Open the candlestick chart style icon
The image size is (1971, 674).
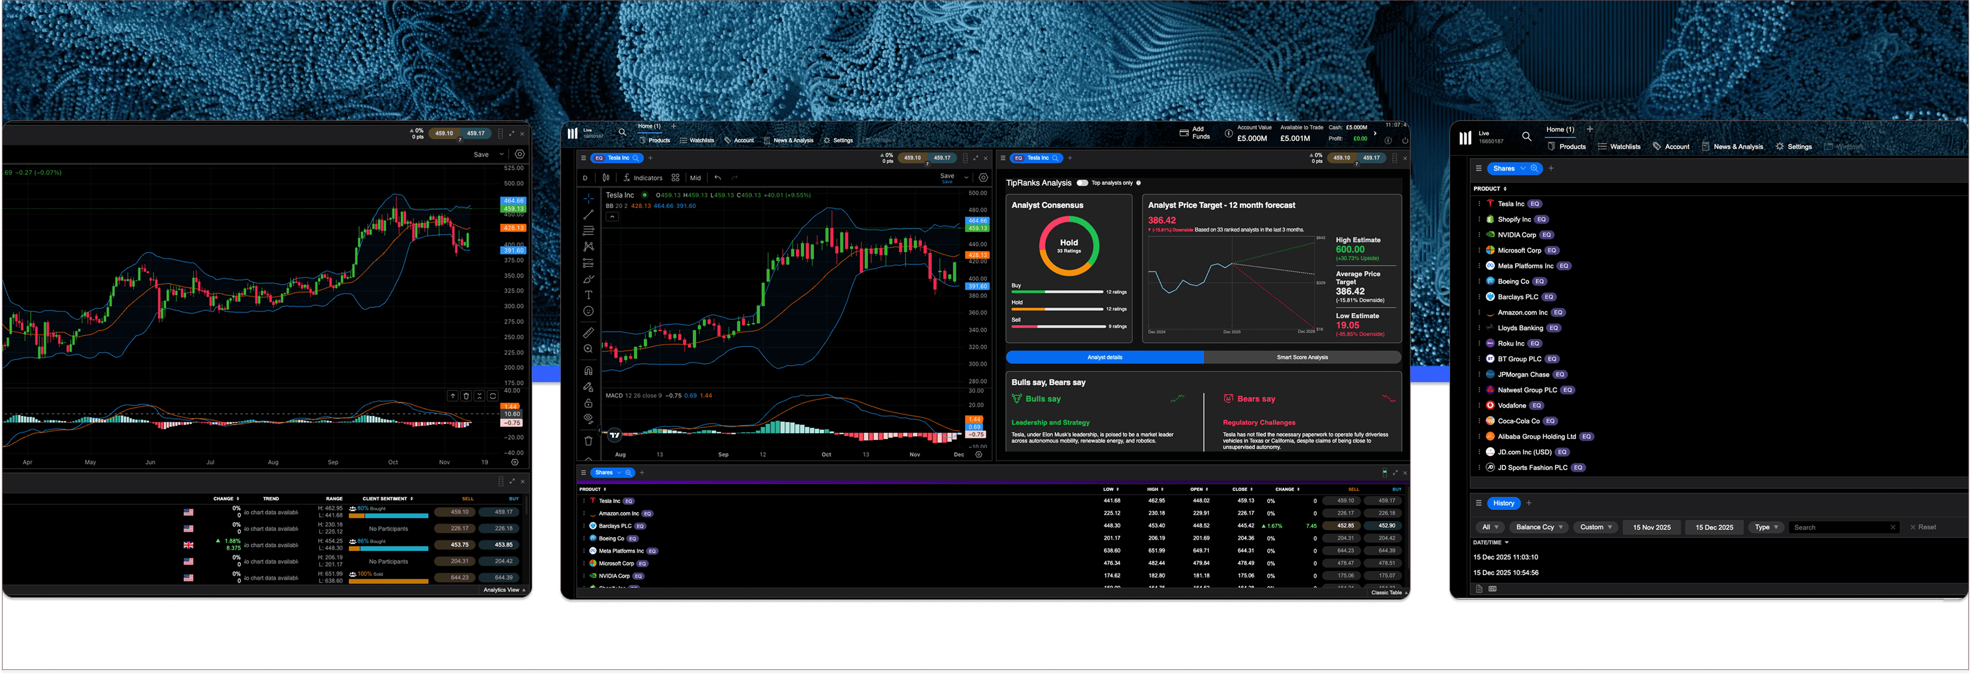[606, 178]
